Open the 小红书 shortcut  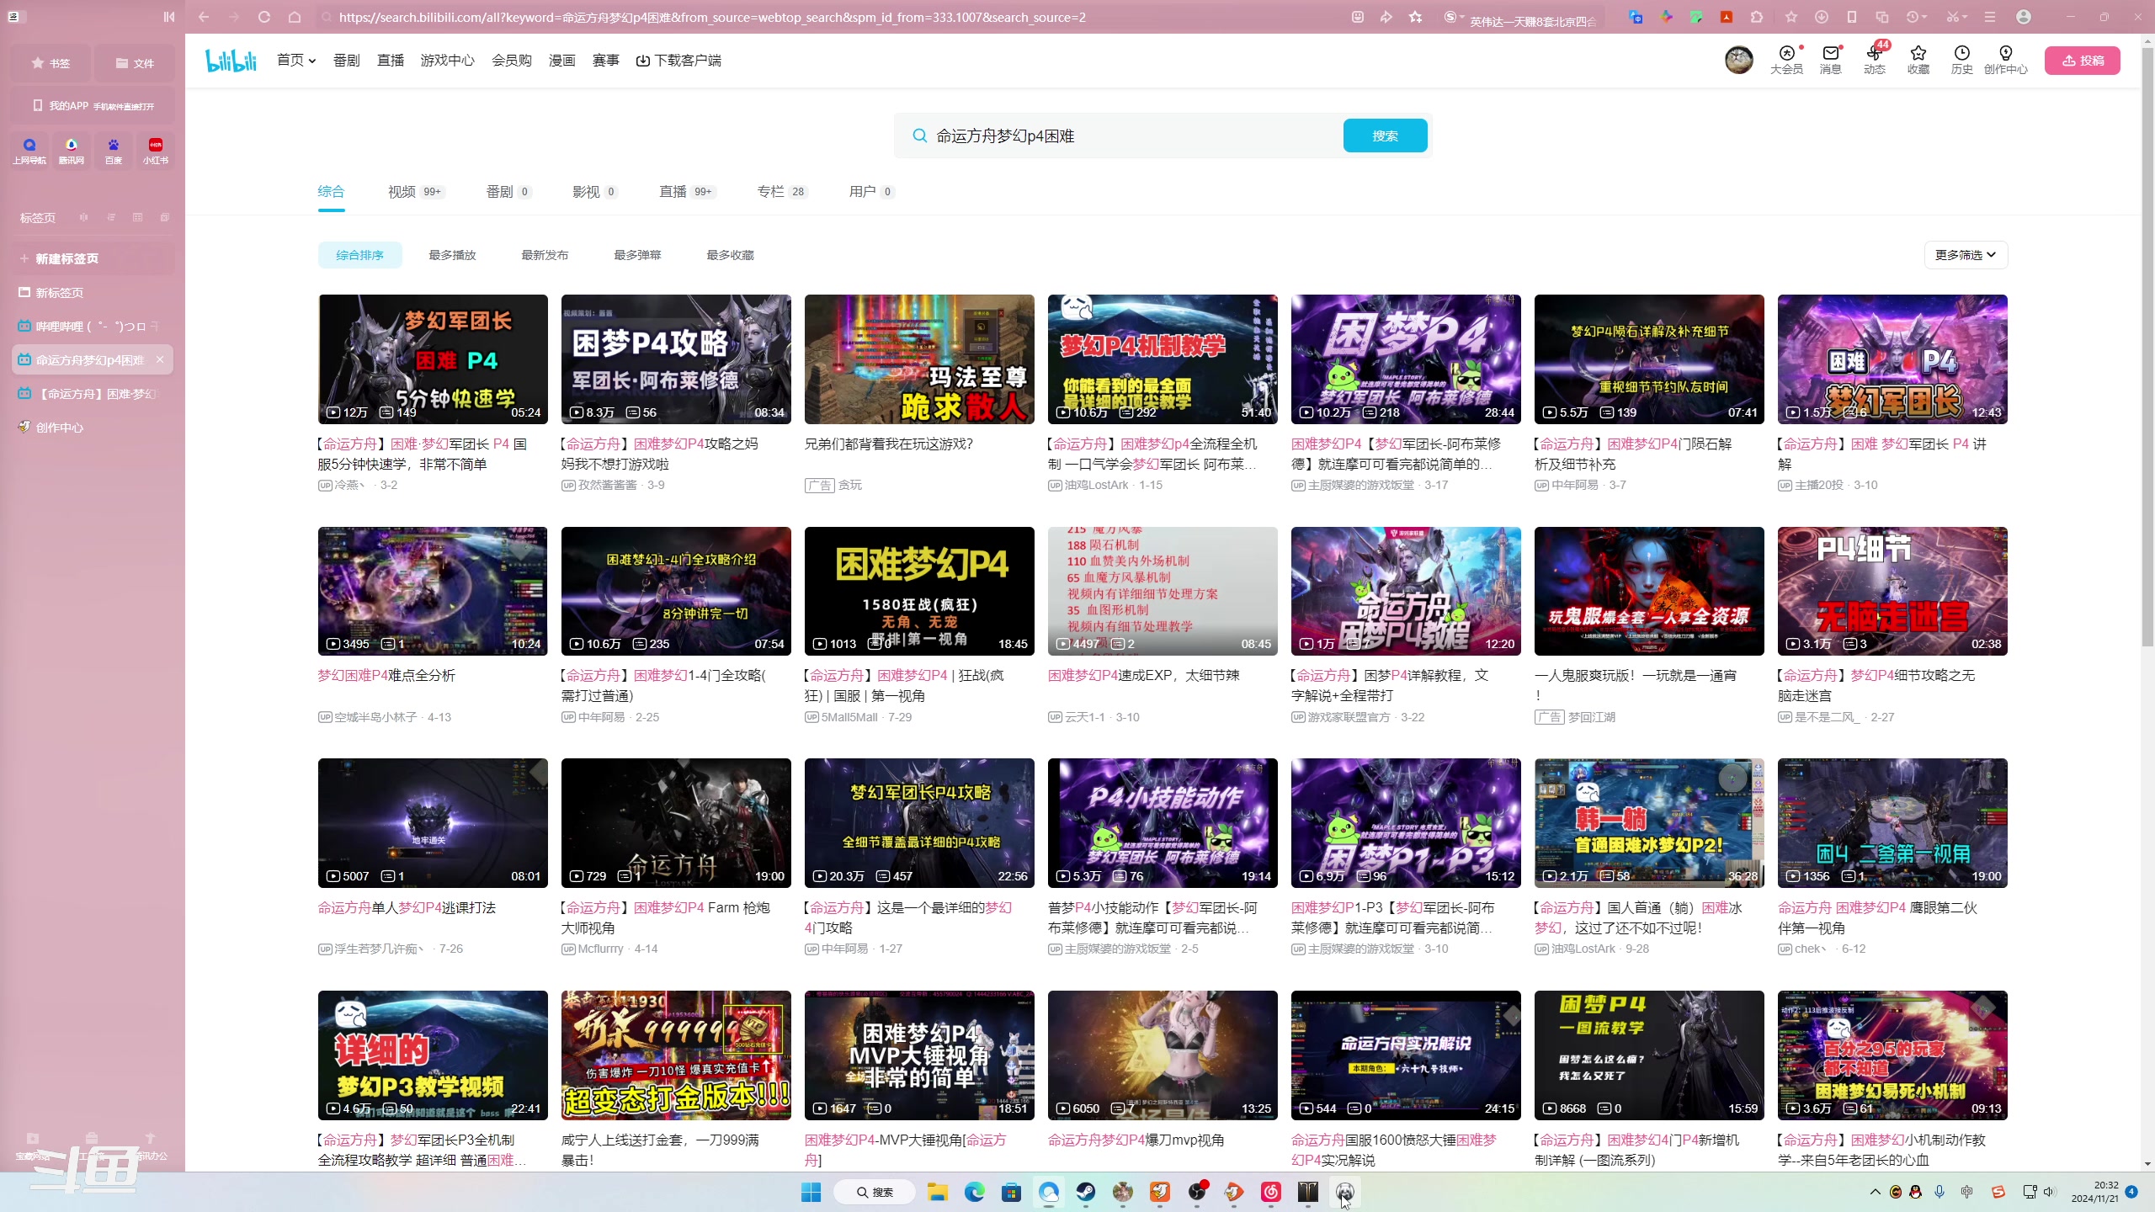click(x=156, y=151)
